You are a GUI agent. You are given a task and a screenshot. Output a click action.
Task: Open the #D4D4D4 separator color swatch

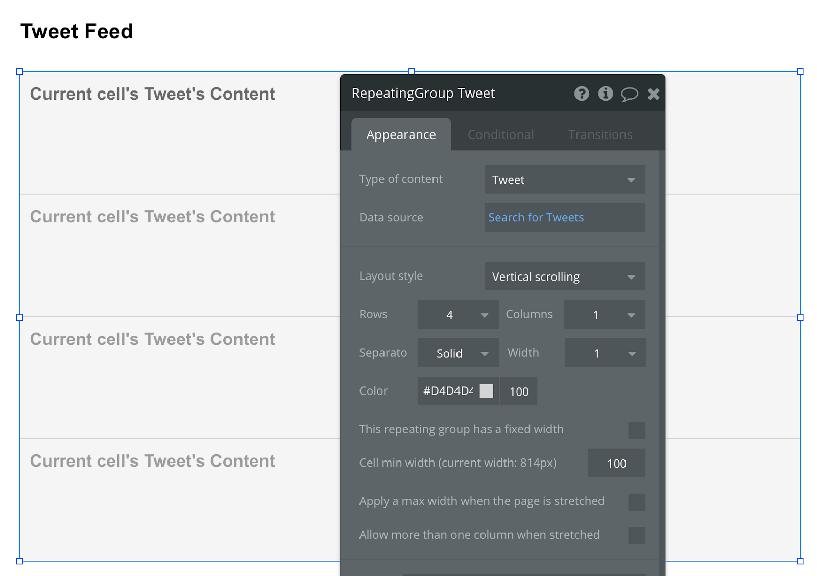click(486, 390)
